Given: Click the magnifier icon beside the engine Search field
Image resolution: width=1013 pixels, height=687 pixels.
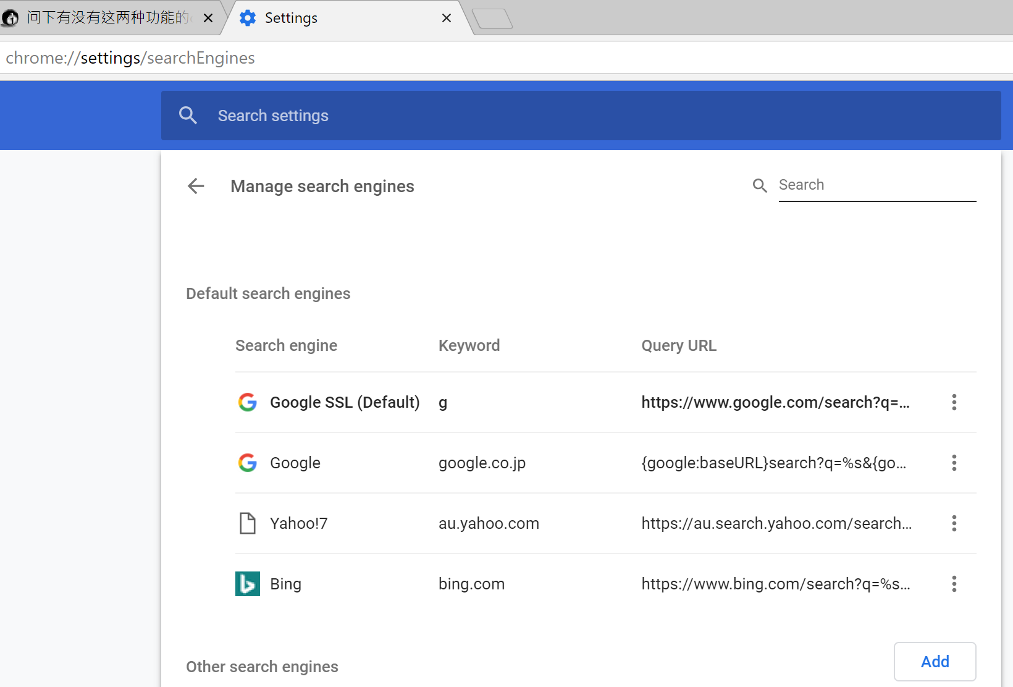Looking at the screenshot, I should click(760, 185).
